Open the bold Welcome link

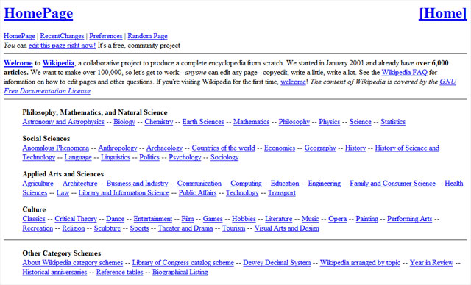(x=18, y=63)
